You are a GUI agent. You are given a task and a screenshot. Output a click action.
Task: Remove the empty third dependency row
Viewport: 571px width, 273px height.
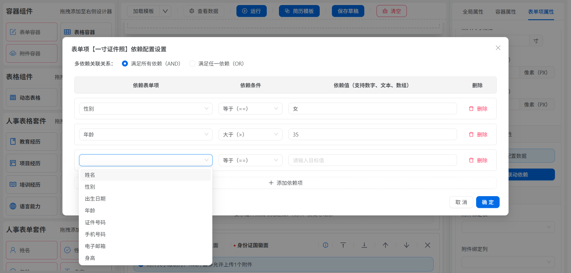(x=478, y=161)
